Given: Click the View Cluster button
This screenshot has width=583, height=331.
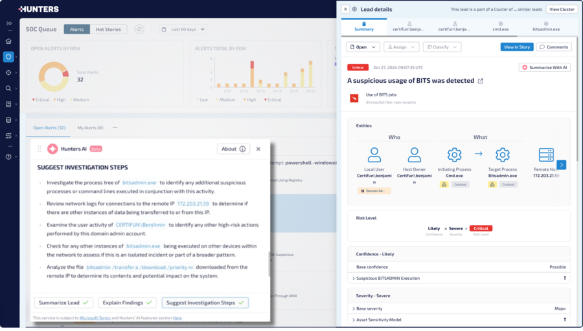Looking at the screenshot, I should pyautogui.click(x=562, y=9).
